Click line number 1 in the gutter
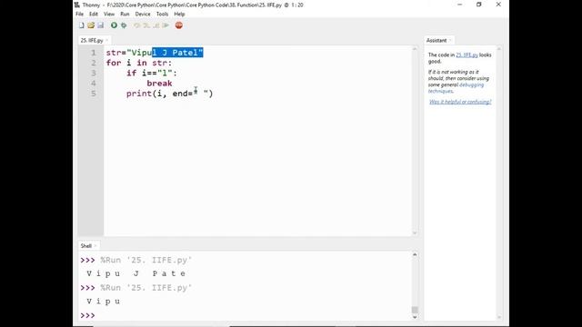This screenshot has width=582, height=327. 93,53
